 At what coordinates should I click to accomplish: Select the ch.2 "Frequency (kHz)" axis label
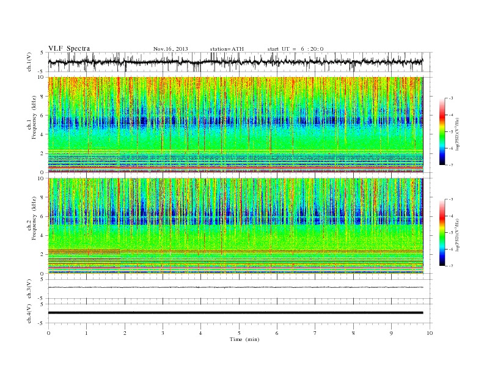pyautogui.click(x=34, y=219)
